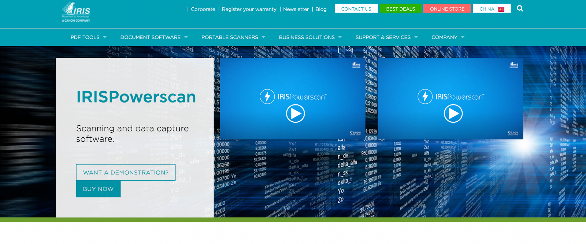Open the ONLINE STORE button
586x244 pixels.
pos(447,8)
